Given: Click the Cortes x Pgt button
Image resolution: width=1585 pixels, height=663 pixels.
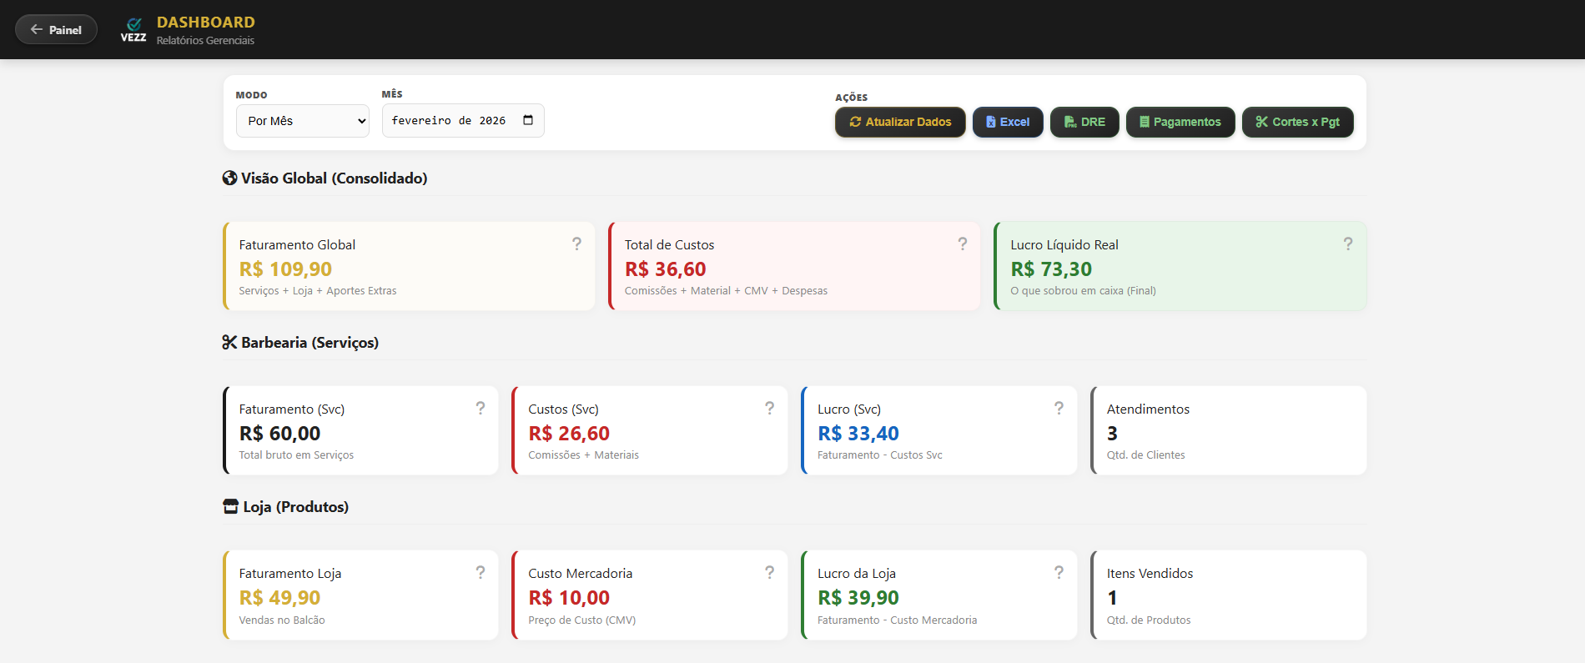Looking at the screenshot, I should 1297,122.
